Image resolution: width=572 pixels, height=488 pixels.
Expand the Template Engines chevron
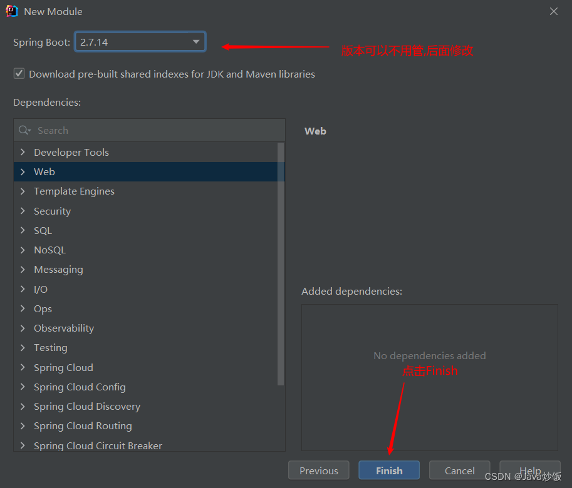click(23, 191)
